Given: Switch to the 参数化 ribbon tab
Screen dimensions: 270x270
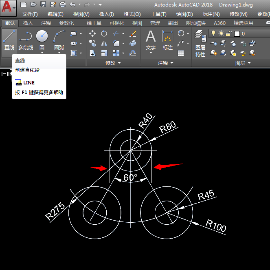Looking at the screenshot, I should tap(66, 23).
